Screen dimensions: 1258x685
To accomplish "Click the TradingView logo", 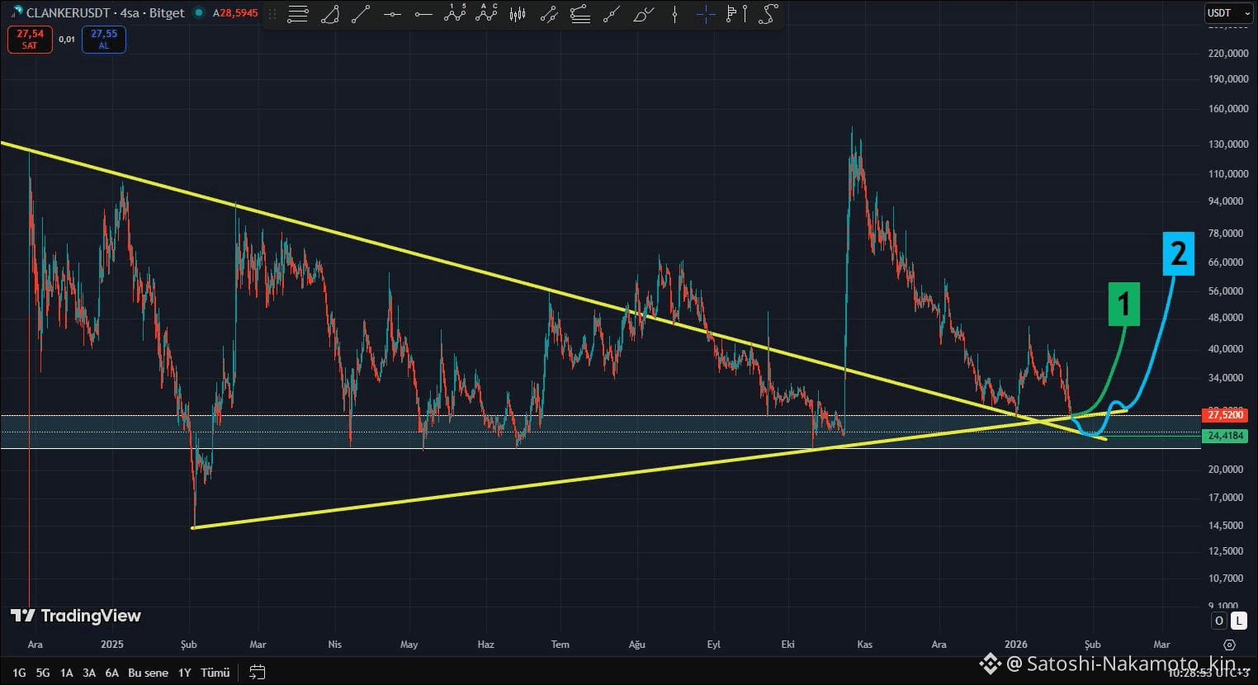I will click(75, 616).
